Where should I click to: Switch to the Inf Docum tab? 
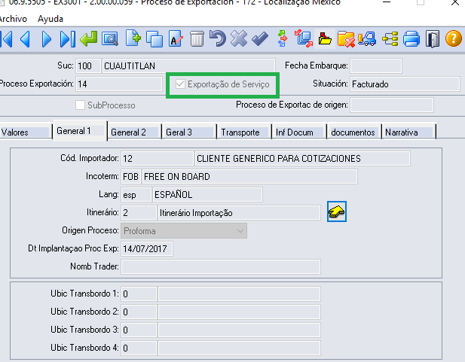pos(299,132)
